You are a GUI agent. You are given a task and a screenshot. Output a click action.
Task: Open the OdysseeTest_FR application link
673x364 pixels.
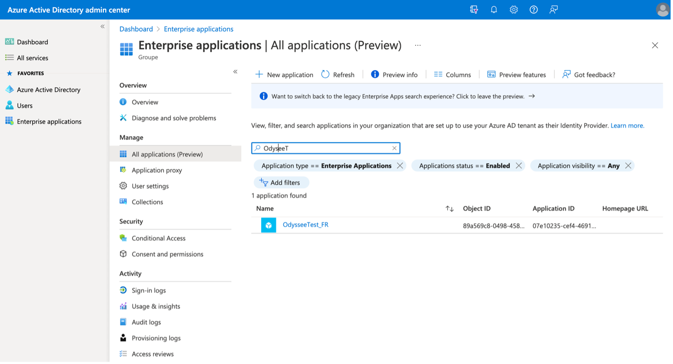coord(306,225)
